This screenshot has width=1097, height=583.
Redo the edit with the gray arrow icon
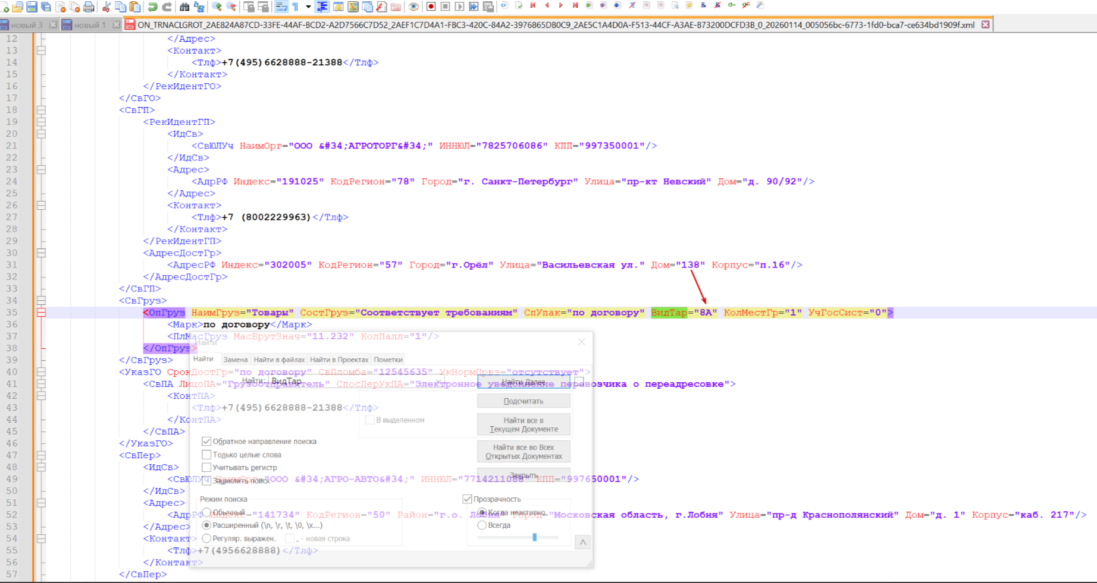click(167, 7)
